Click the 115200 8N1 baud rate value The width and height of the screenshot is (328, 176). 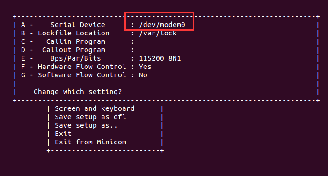(x=160, y=58)
